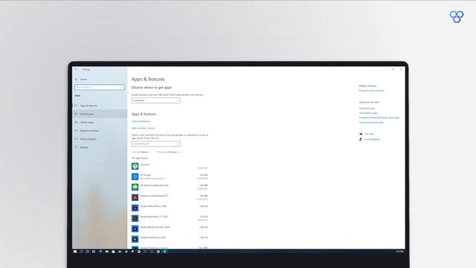Click the taskbar search icon
The width and height of the screenshot is (476, 268).
(81, 252)
